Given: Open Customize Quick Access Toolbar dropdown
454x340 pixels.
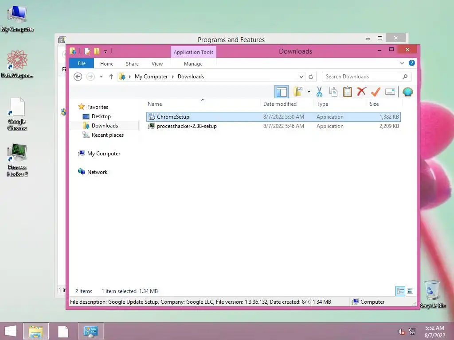Looking at the screenshot, I should (x=105, y=52).
